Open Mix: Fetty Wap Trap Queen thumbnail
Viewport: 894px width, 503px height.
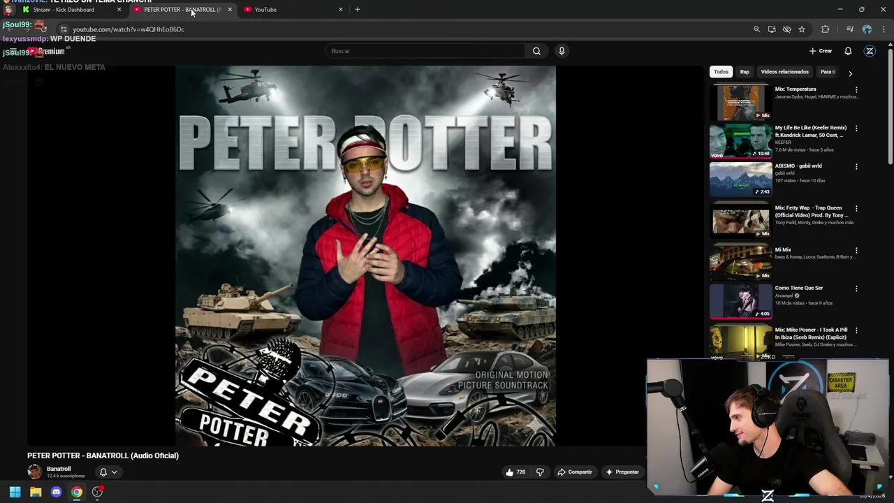coord(741,221)
